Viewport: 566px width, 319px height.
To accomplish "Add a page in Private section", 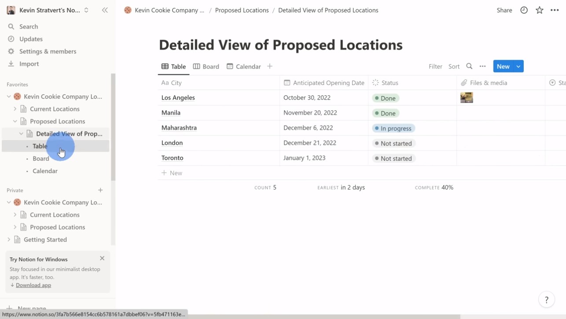I will click(x=100, y=190).
